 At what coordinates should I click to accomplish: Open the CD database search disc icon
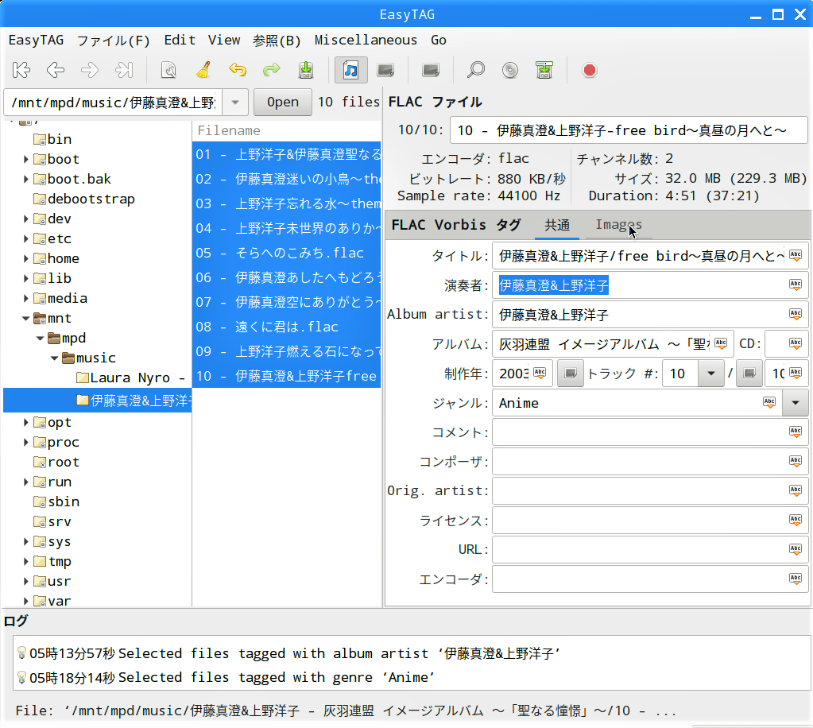510,70
